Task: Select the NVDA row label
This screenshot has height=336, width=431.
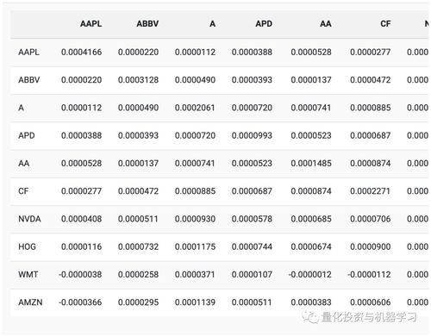Action: [29, 219]
